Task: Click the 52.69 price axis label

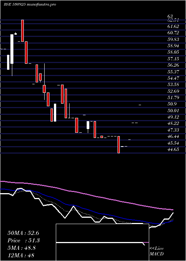Action: point(173,91)
